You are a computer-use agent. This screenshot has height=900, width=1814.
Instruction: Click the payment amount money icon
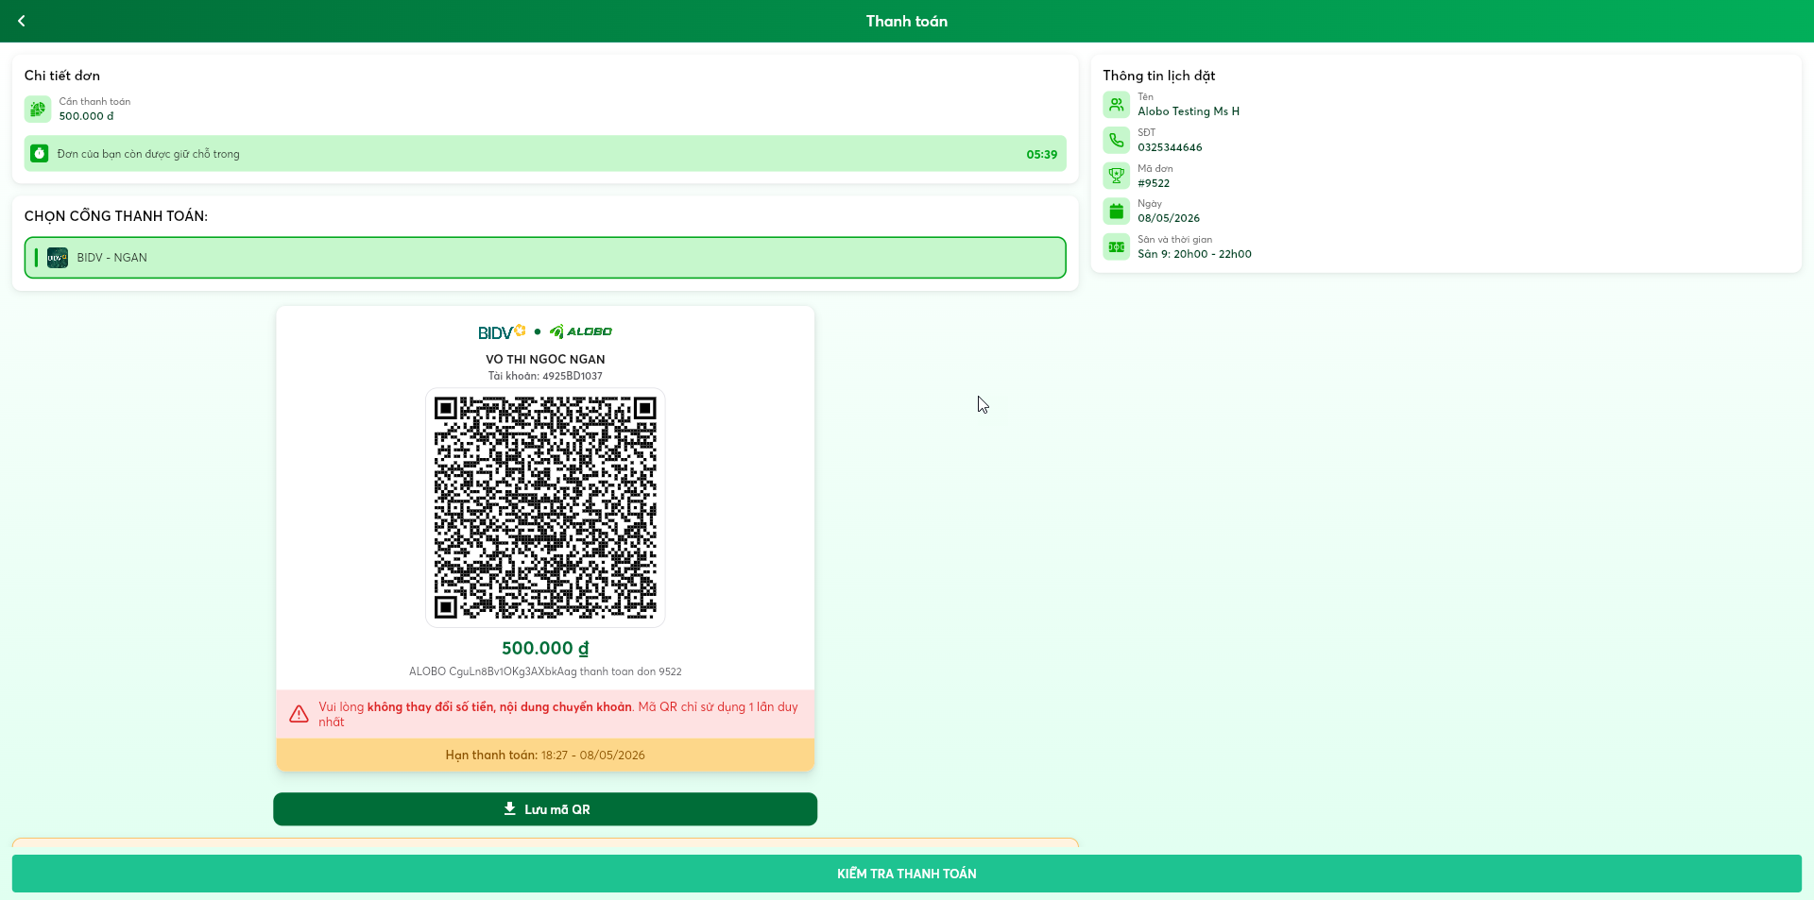38,109
